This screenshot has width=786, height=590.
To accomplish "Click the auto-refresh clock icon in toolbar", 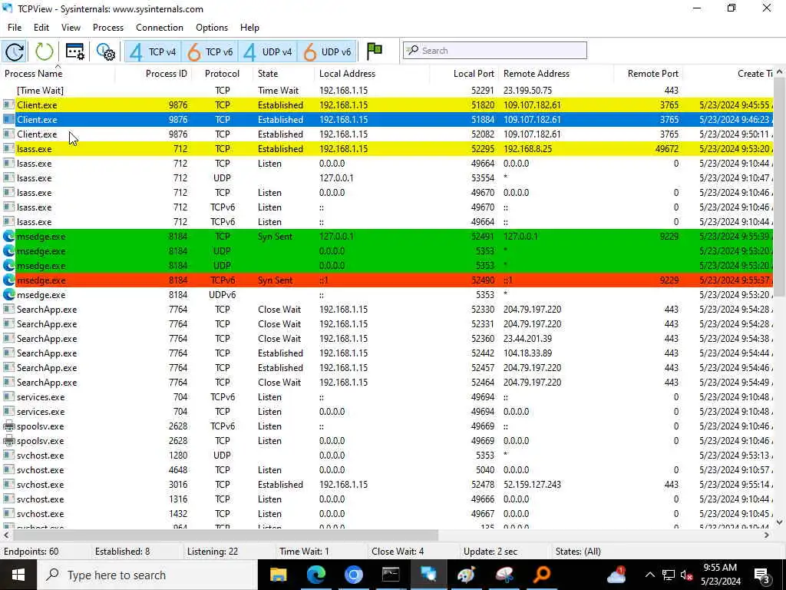I will pyautogui.click(x=15, y=51).
